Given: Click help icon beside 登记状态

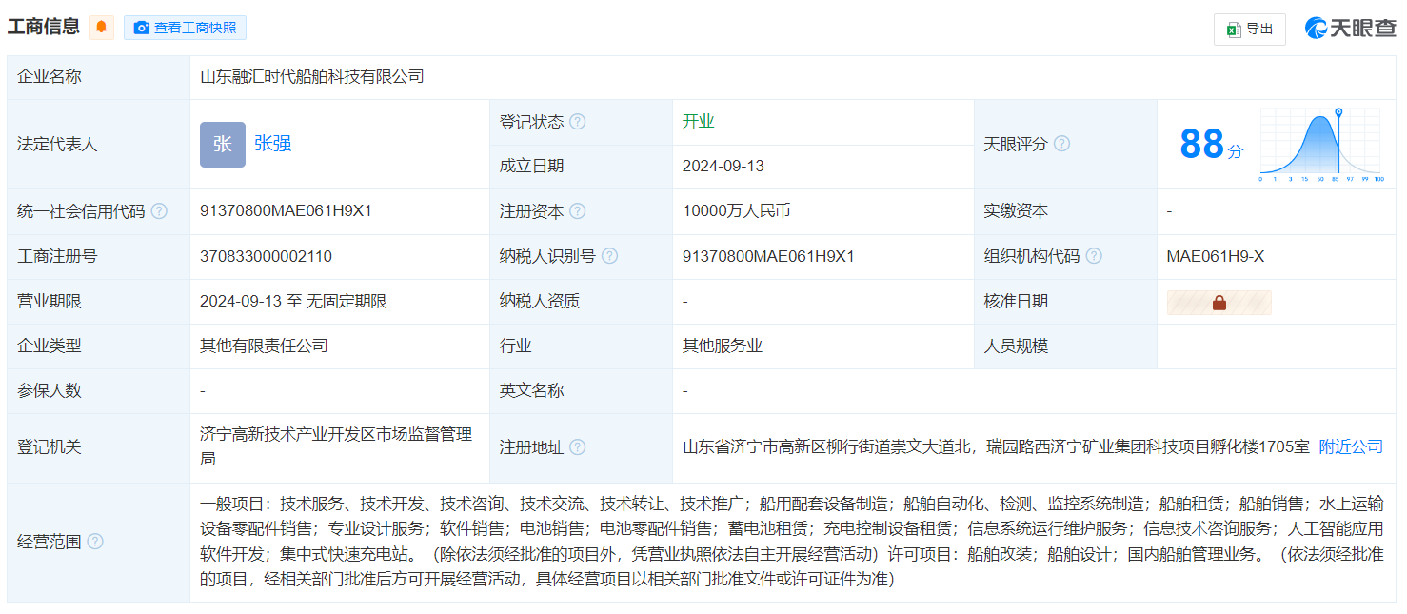Looking at the screenshot, I should tap(578, 123).
